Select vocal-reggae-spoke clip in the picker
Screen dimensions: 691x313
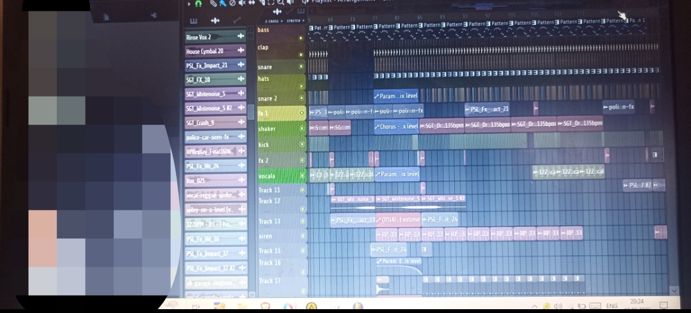click(x=216, y=195)
